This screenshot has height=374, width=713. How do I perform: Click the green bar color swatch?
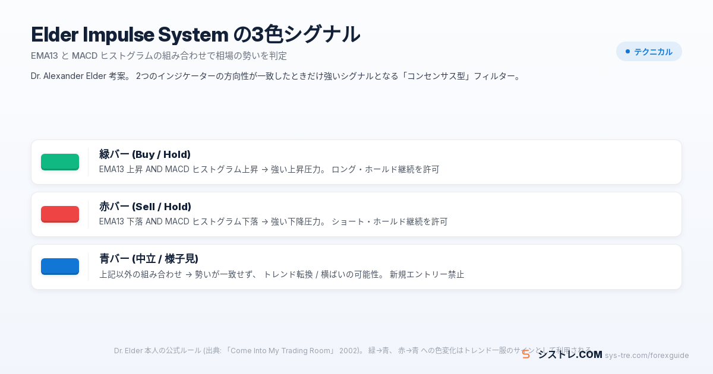60,162
